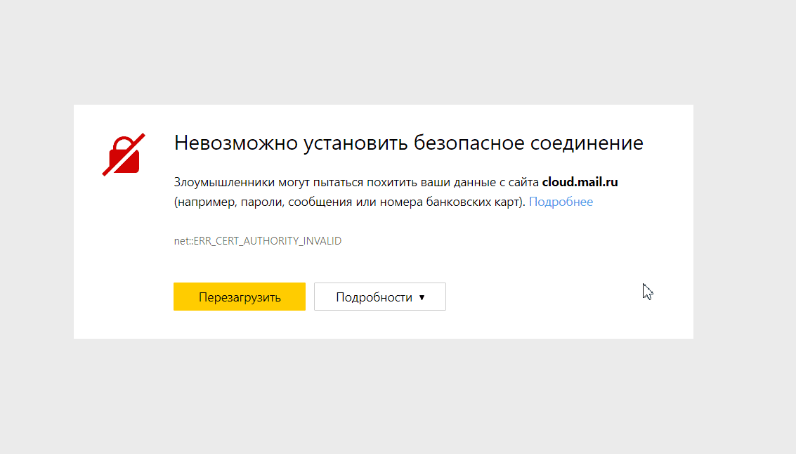Image resolution: width=796 pixels, height=454 pixels.
Task: Click the small triangle arrow beside Подробности
Action: pyautogui.click(x=422, y=297)
